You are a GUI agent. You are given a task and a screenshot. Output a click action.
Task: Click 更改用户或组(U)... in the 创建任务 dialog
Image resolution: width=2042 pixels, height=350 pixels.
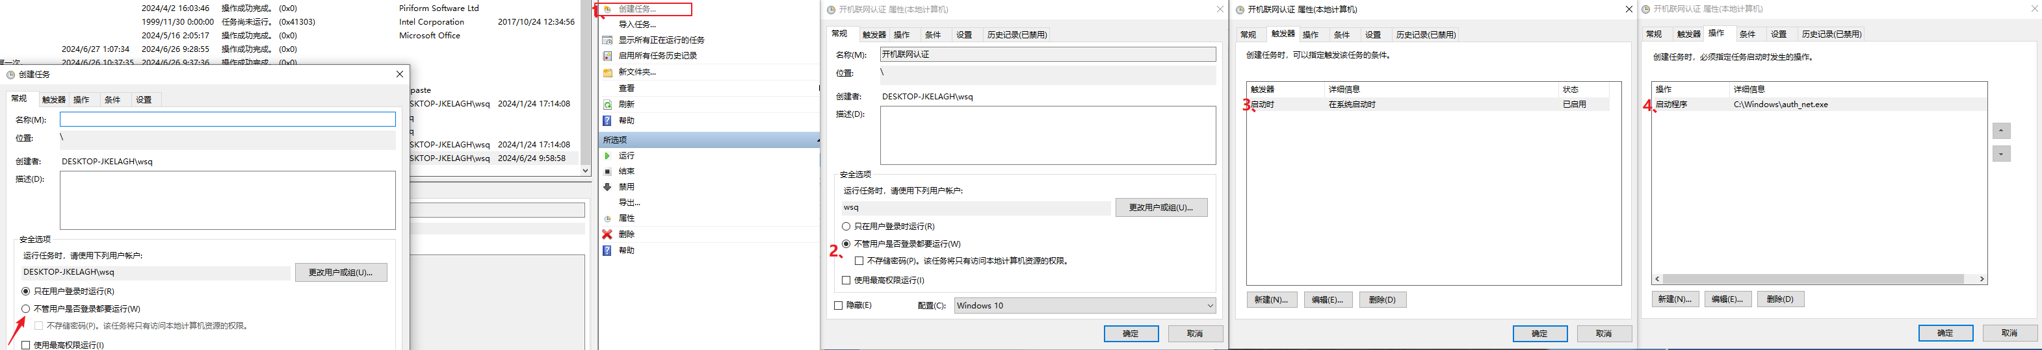click(x=341, y=272)
